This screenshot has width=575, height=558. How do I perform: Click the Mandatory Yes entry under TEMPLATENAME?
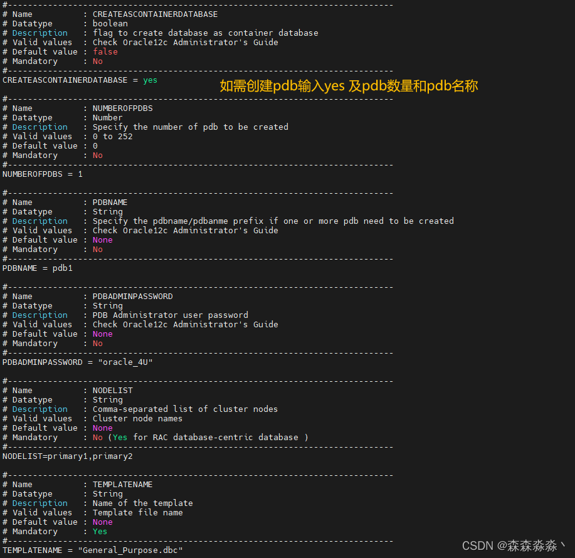(x=100, y=531)
